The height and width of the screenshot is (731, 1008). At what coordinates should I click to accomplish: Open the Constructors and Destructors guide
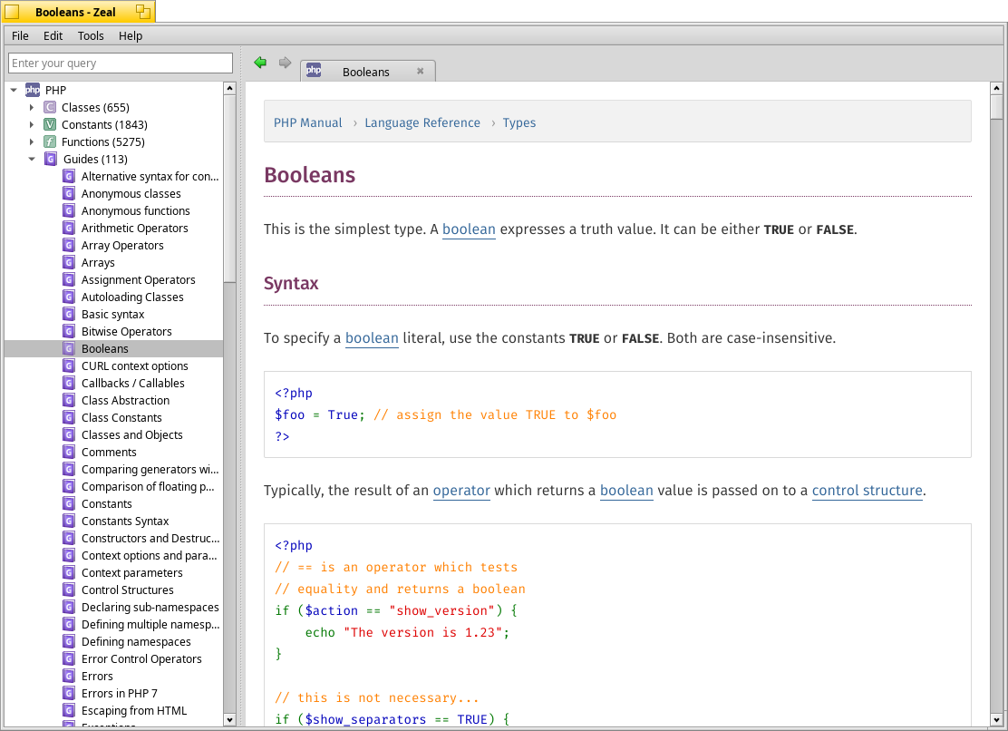click(150, 538)
